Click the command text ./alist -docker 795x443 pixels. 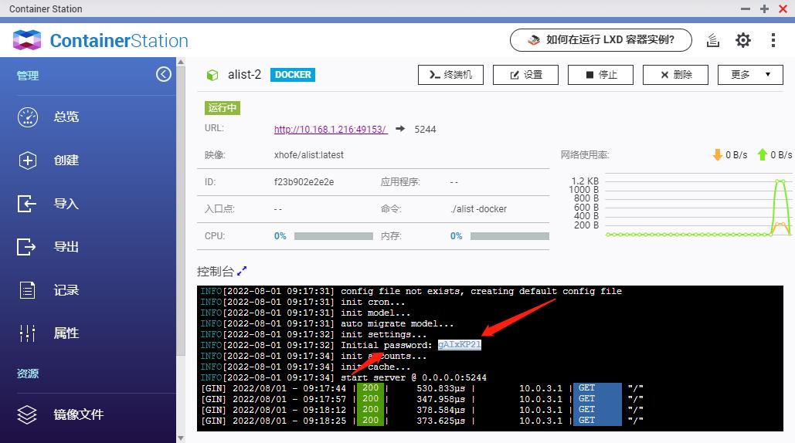coord(478,209)
